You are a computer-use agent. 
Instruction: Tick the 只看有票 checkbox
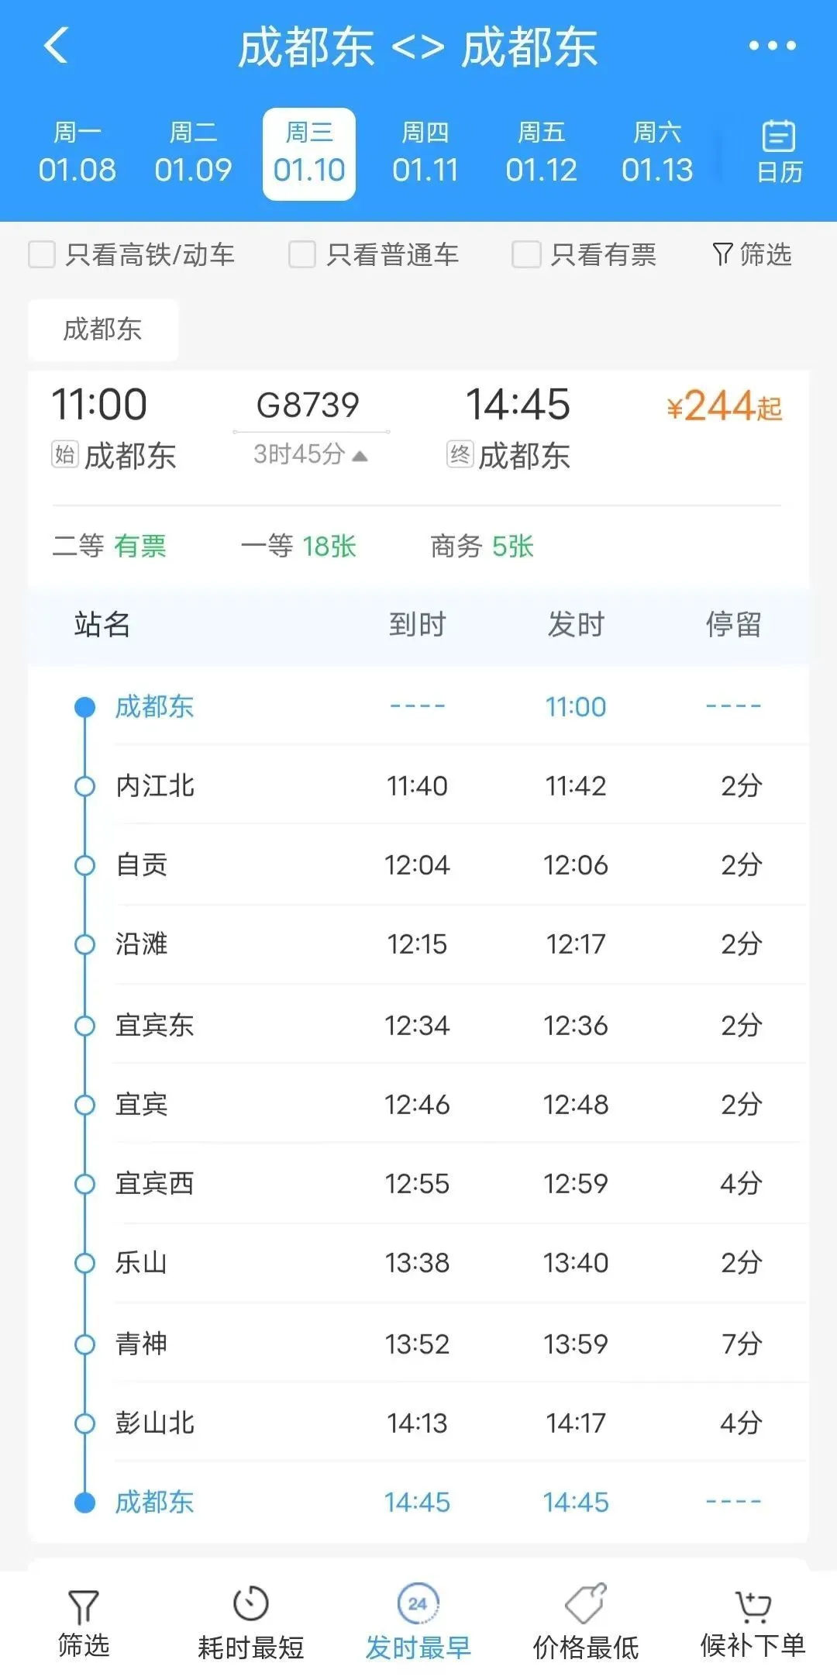pos(525,254)
